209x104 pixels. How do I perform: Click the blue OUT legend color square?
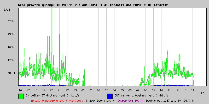click(x=110, y=96)
